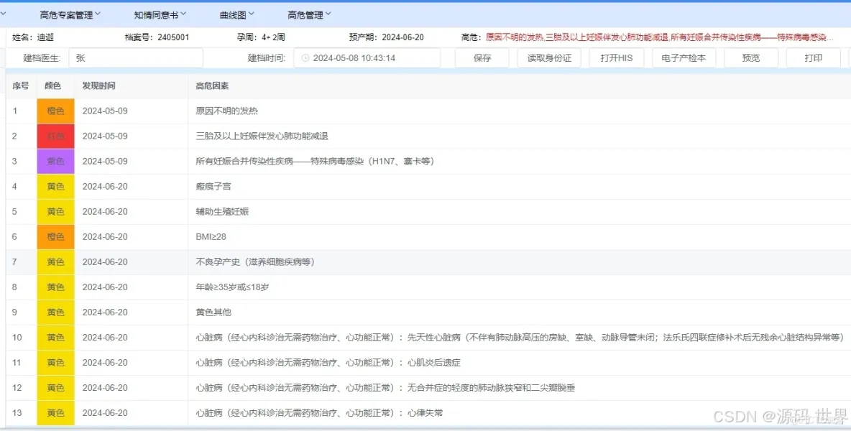Select the 橙色 swatch for 原因不明的发热
851x431 pixels.
coord(55,111)
